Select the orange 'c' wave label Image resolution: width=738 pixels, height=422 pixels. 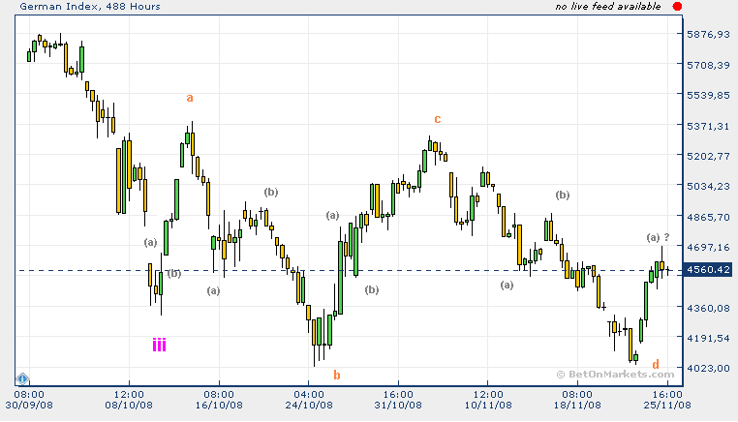coord(437,119)
